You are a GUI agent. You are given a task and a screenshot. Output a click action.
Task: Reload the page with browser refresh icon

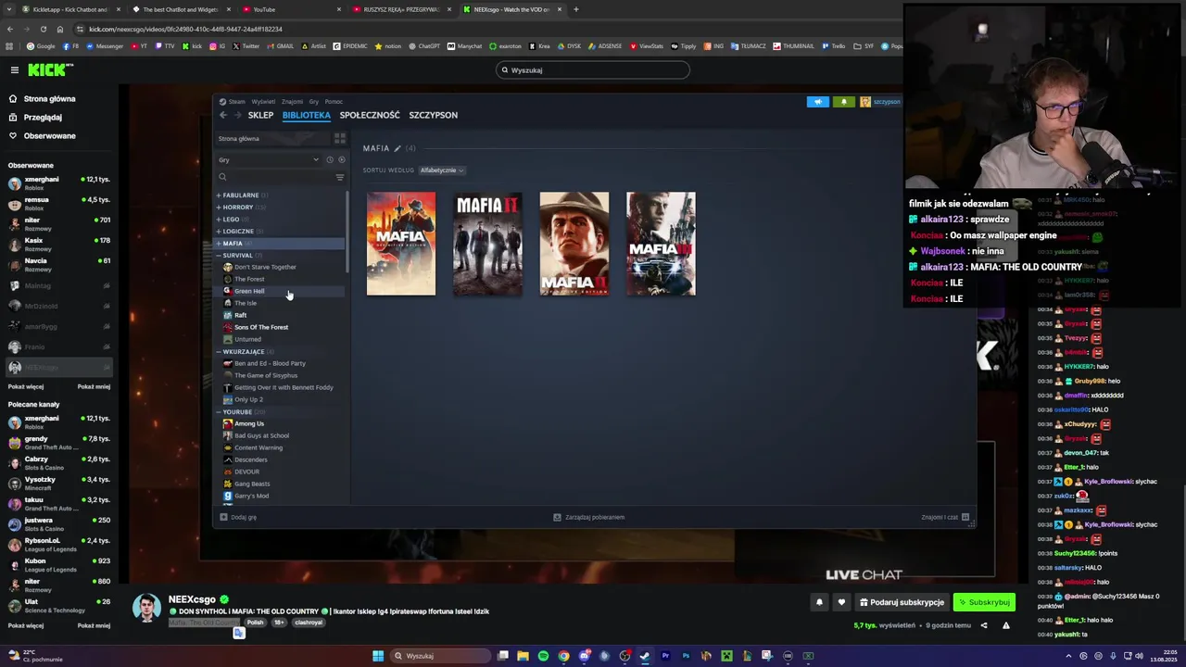pos(43,29)
